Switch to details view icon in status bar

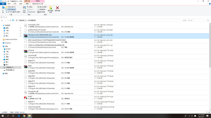[x=207, y=112]
